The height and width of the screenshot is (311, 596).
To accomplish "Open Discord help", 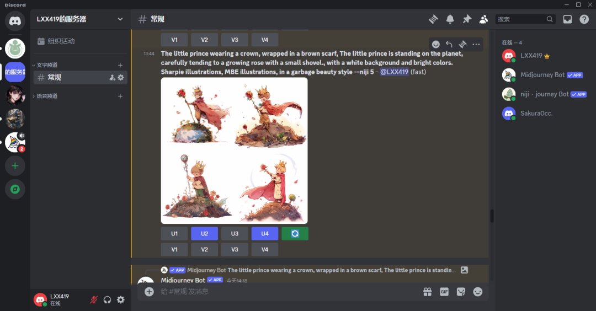I will click(584, 19).
